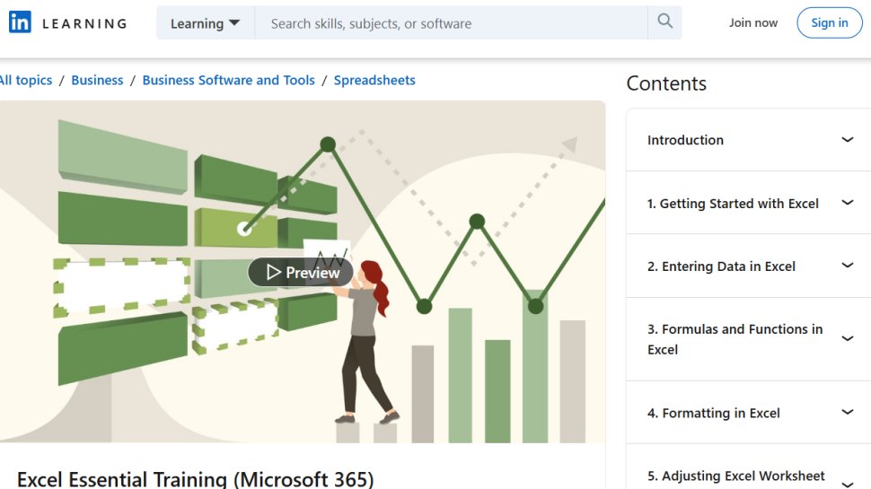Expand Getting Started with Excel chevron
The width and height of the screenshot is (871, 489).
pyautogui.click(x=847, y=203)
